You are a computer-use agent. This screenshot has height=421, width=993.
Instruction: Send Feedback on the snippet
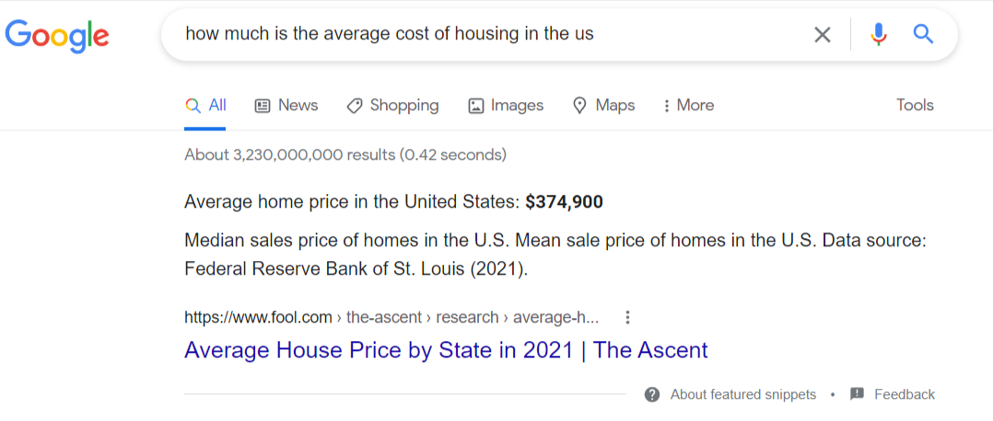(x=904, y=394)
